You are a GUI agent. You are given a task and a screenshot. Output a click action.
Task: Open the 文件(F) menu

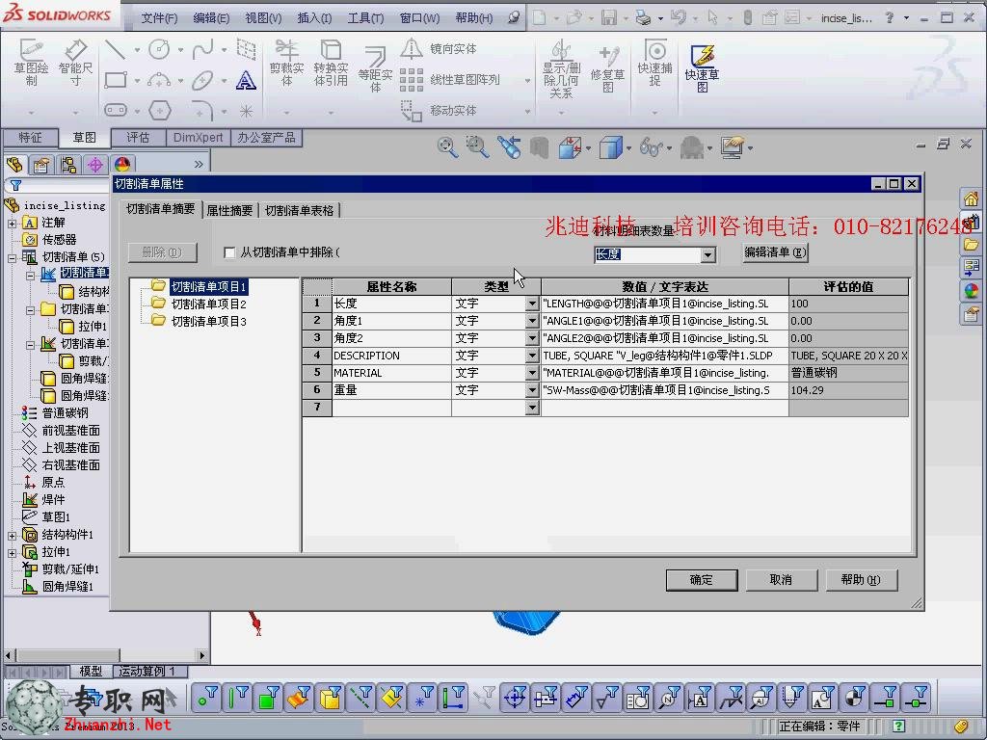click(x=159, y=17)
